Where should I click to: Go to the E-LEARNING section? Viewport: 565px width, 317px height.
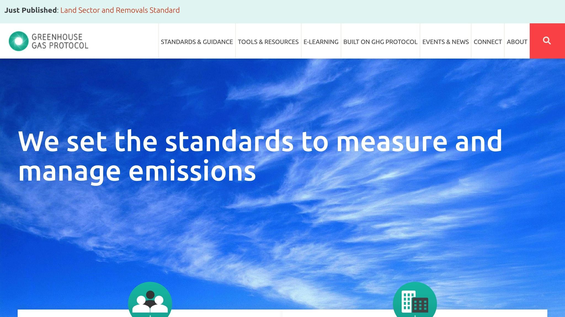321,42
